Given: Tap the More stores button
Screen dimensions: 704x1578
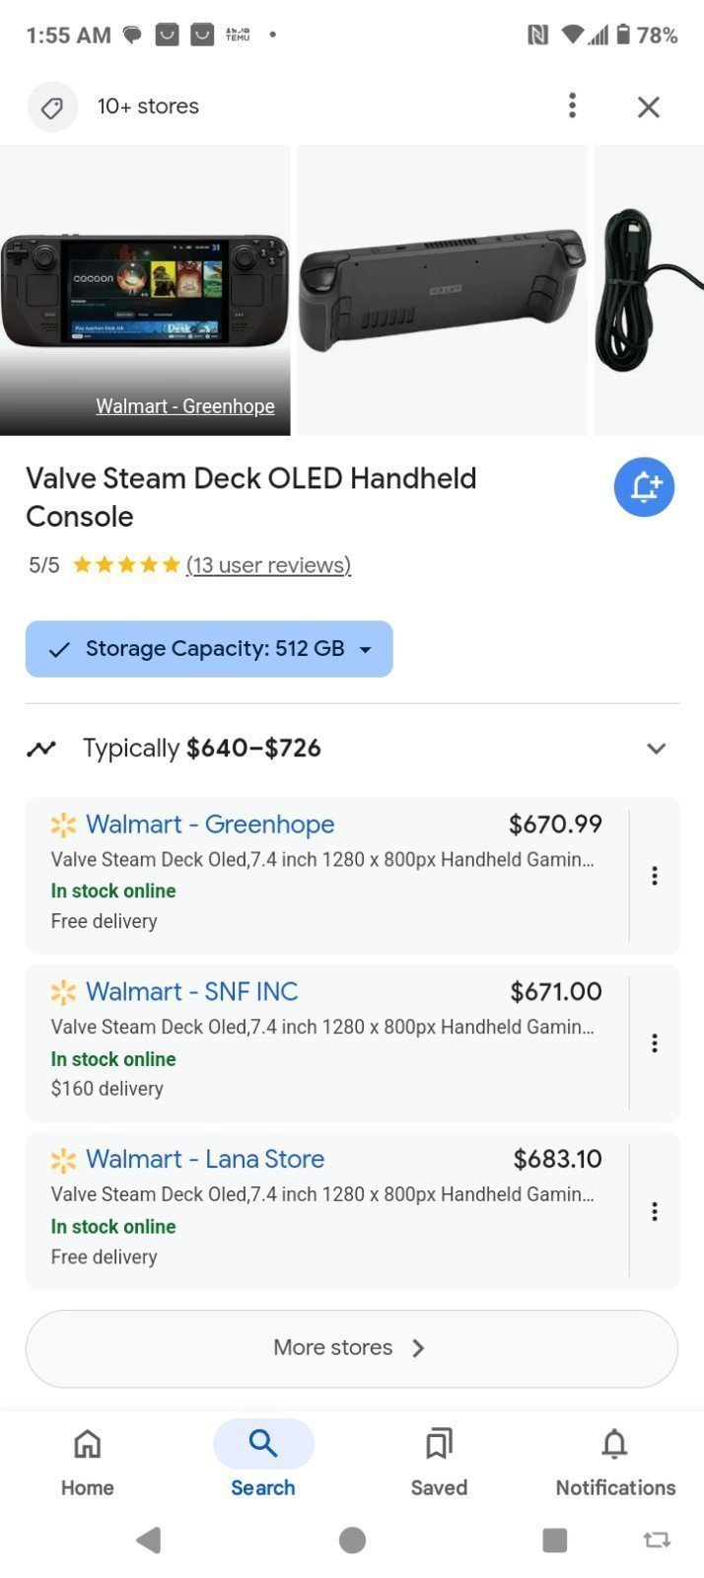Looking at the screenshot, I should pos(352,1348).
